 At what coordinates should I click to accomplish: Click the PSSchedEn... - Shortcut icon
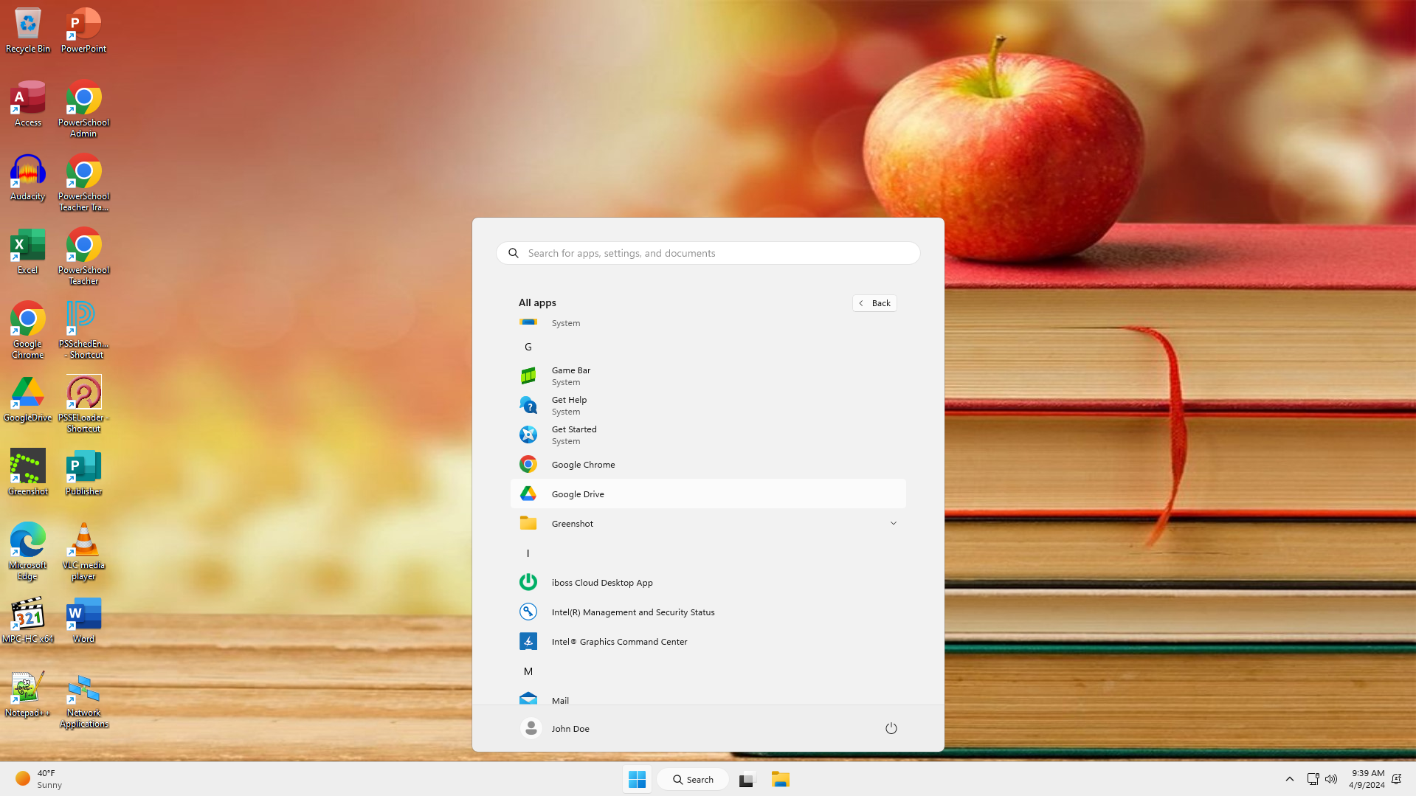pyautogui.click(x=83, y=330)
